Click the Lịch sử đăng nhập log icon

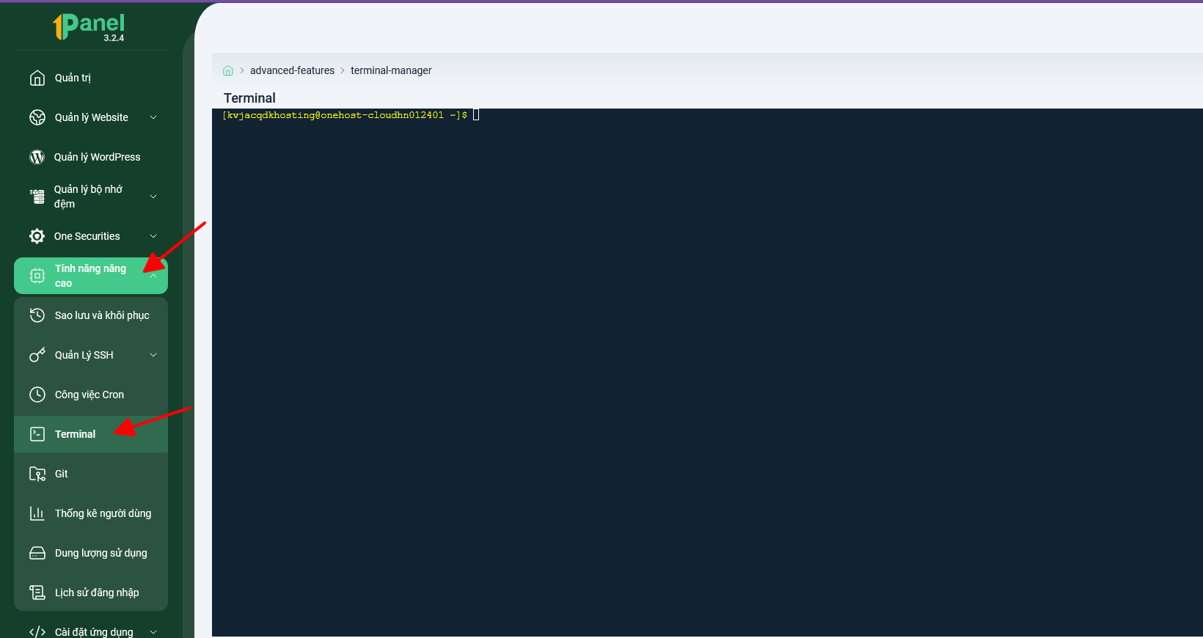(x=37, y=593)
